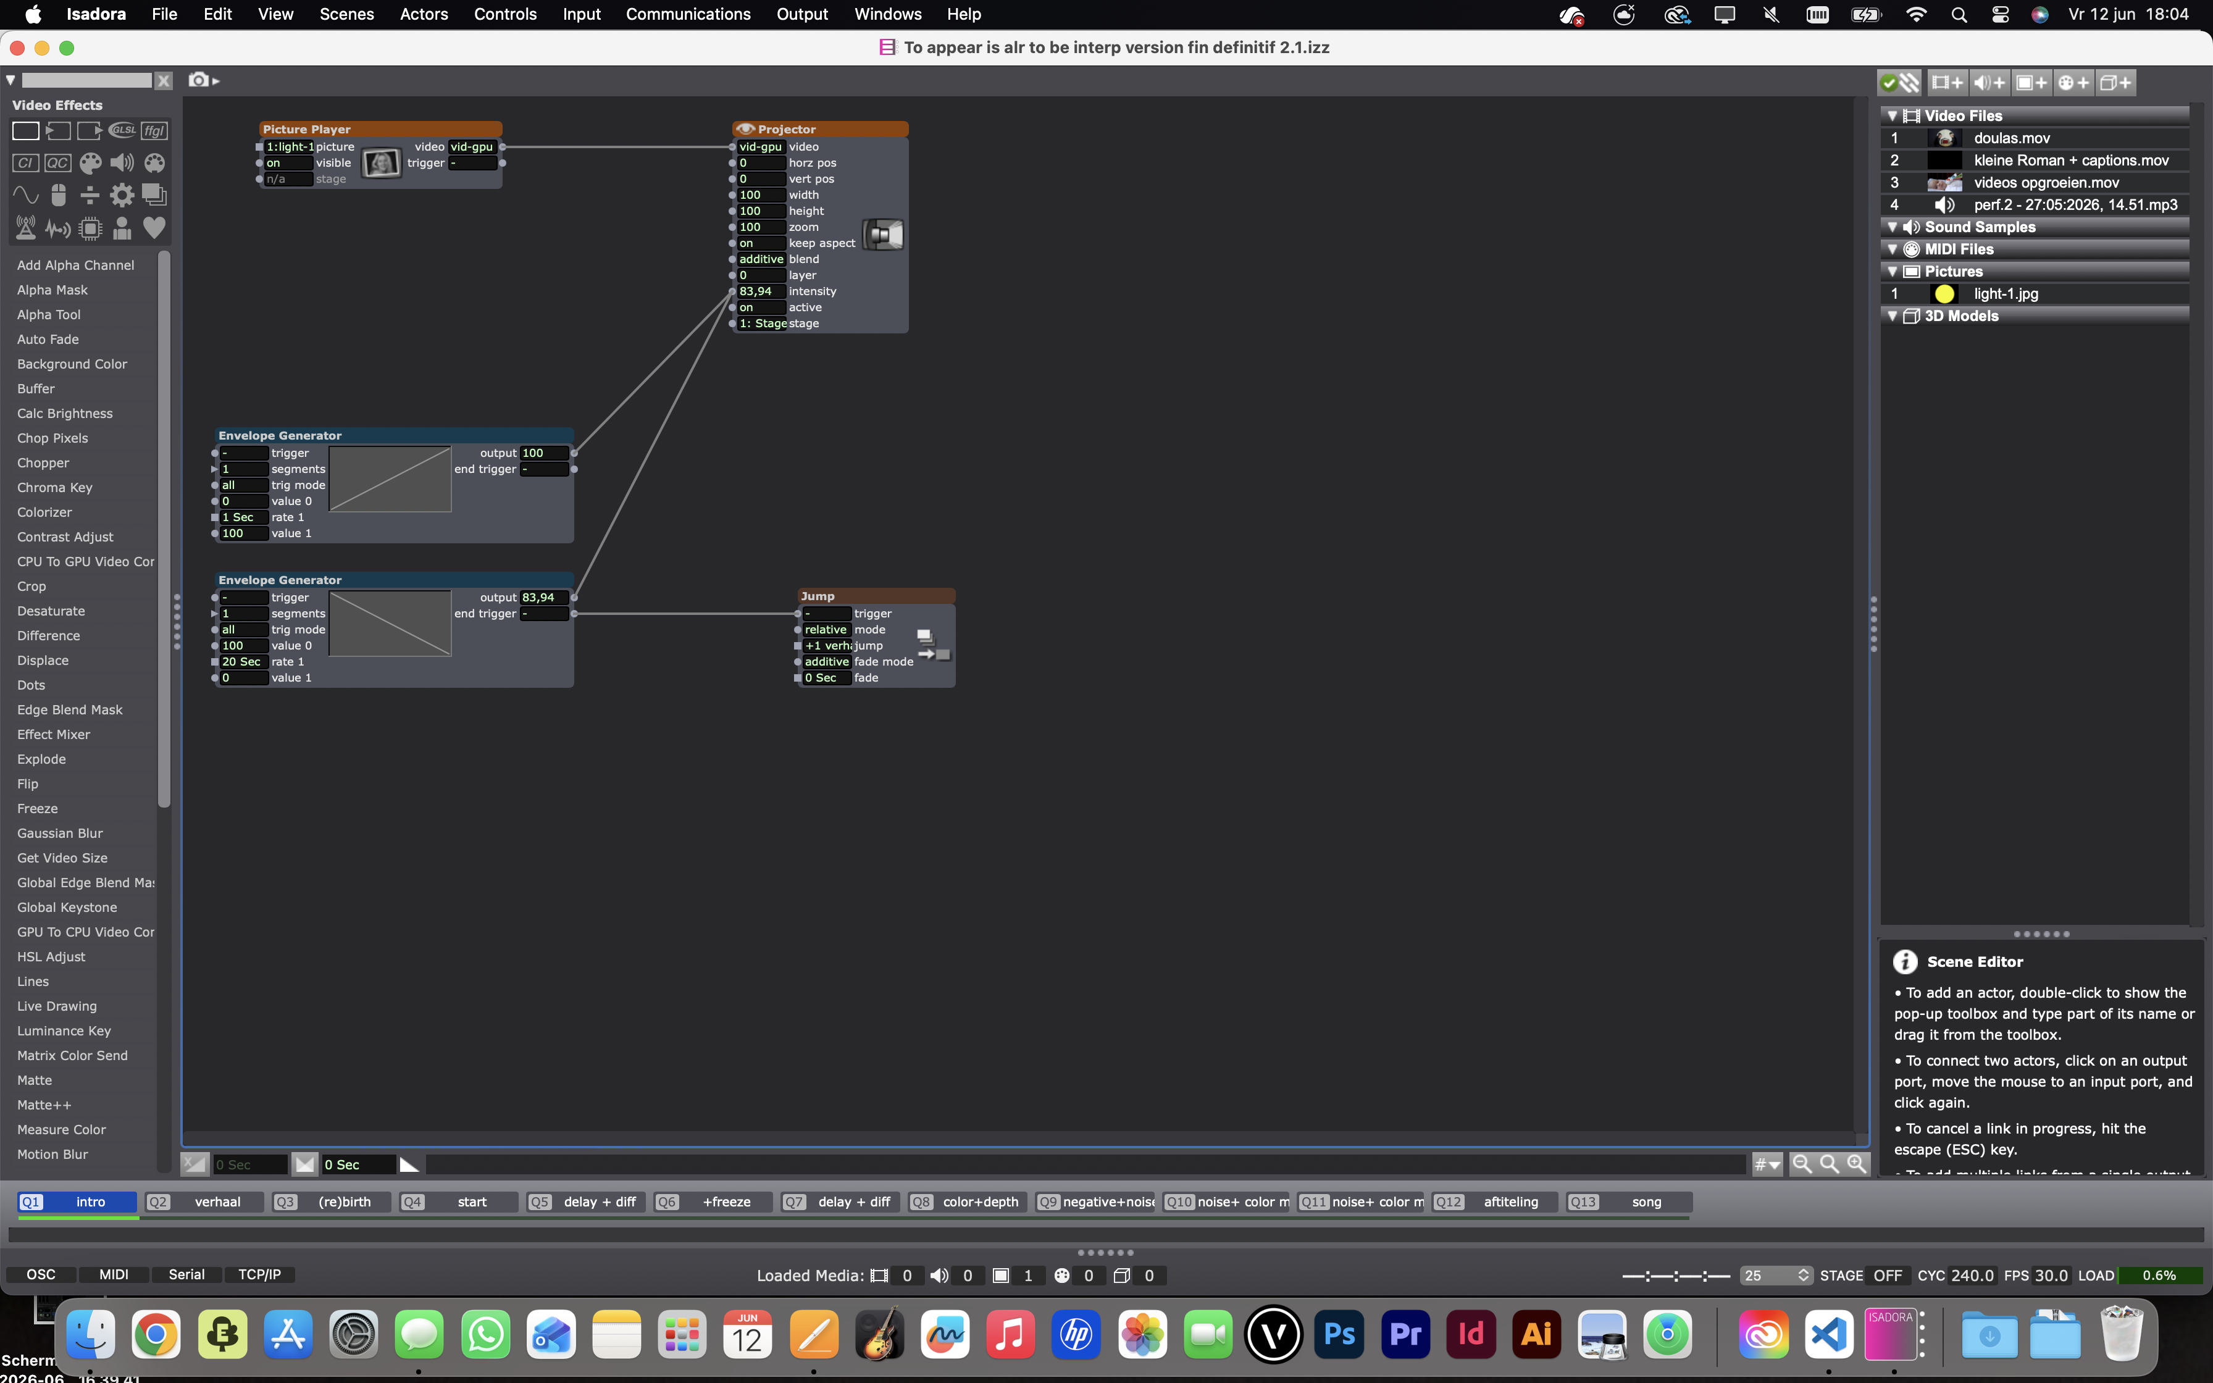Screen dimensions: 2213x1383
Task: Select doulas.mov video thumbnail
Action: tap(1944, 138)
